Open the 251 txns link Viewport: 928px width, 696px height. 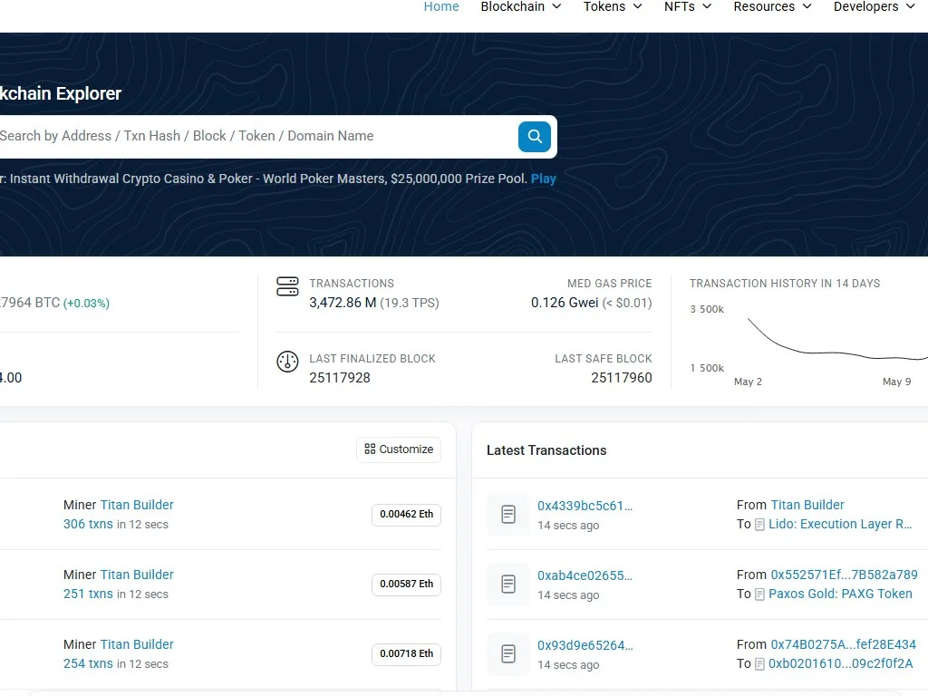pyautogui.click(x=88, y=594)
